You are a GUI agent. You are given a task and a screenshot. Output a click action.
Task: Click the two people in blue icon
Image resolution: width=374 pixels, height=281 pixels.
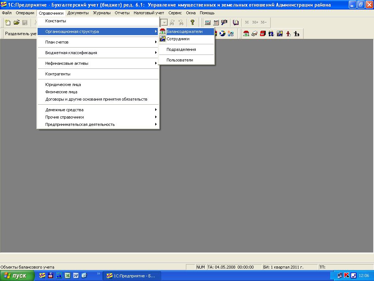pos(271,34)
